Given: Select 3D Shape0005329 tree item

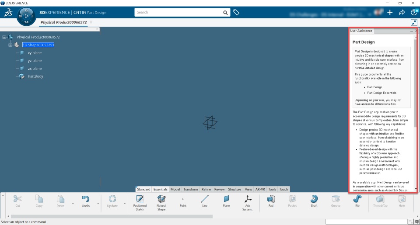Looking at the screenshot, I should coord(38,45).
